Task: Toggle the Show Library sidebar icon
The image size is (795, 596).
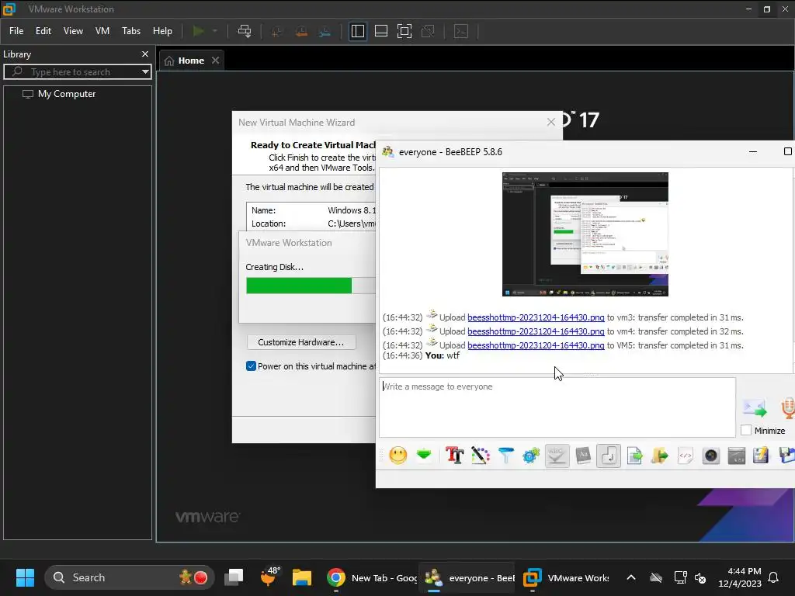Action: pyautogui.click(x=358, y=31)
